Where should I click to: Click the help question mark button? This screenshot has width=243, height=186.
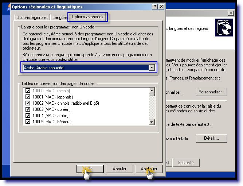tap(155, 7)
